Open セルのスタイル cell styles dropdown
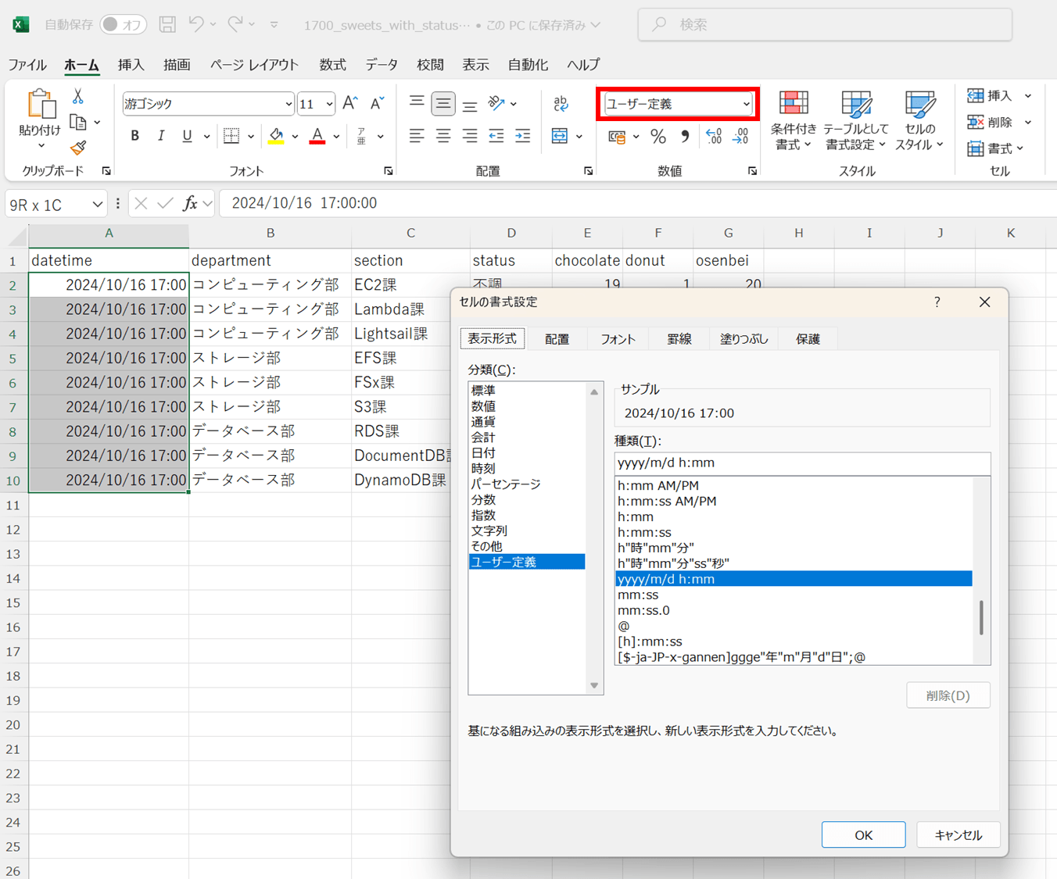Viewport: 1057px width, 879px height. [x=919, y=121]
